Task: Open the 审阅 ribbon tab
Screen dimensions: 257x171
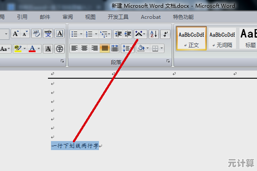Action: (68, 17)
